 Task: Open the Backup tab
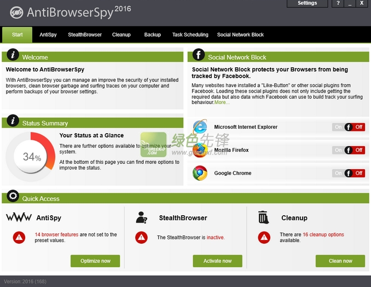[x=153, y=35]
